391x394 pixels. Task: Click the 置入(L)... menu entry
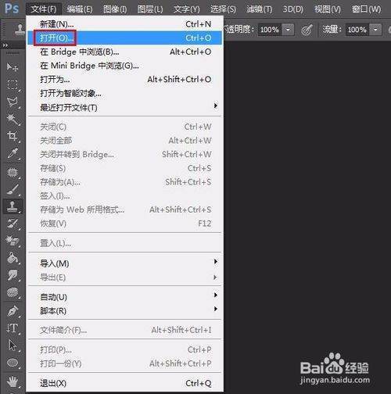[125, 243]
